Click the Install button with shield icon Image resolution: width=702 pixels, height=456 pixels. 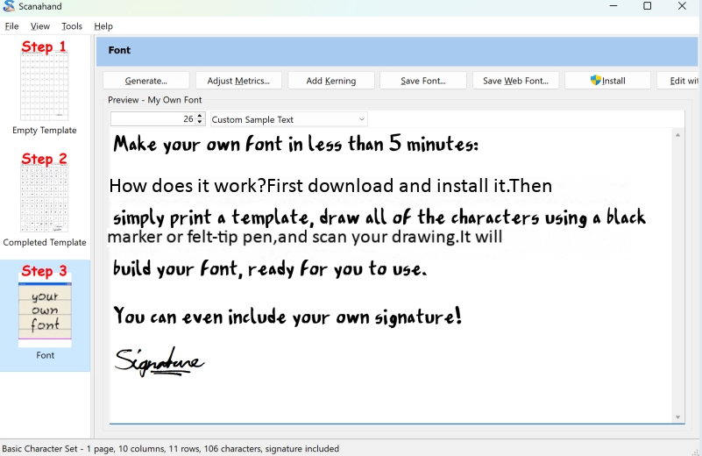click(x=607, y=81)
